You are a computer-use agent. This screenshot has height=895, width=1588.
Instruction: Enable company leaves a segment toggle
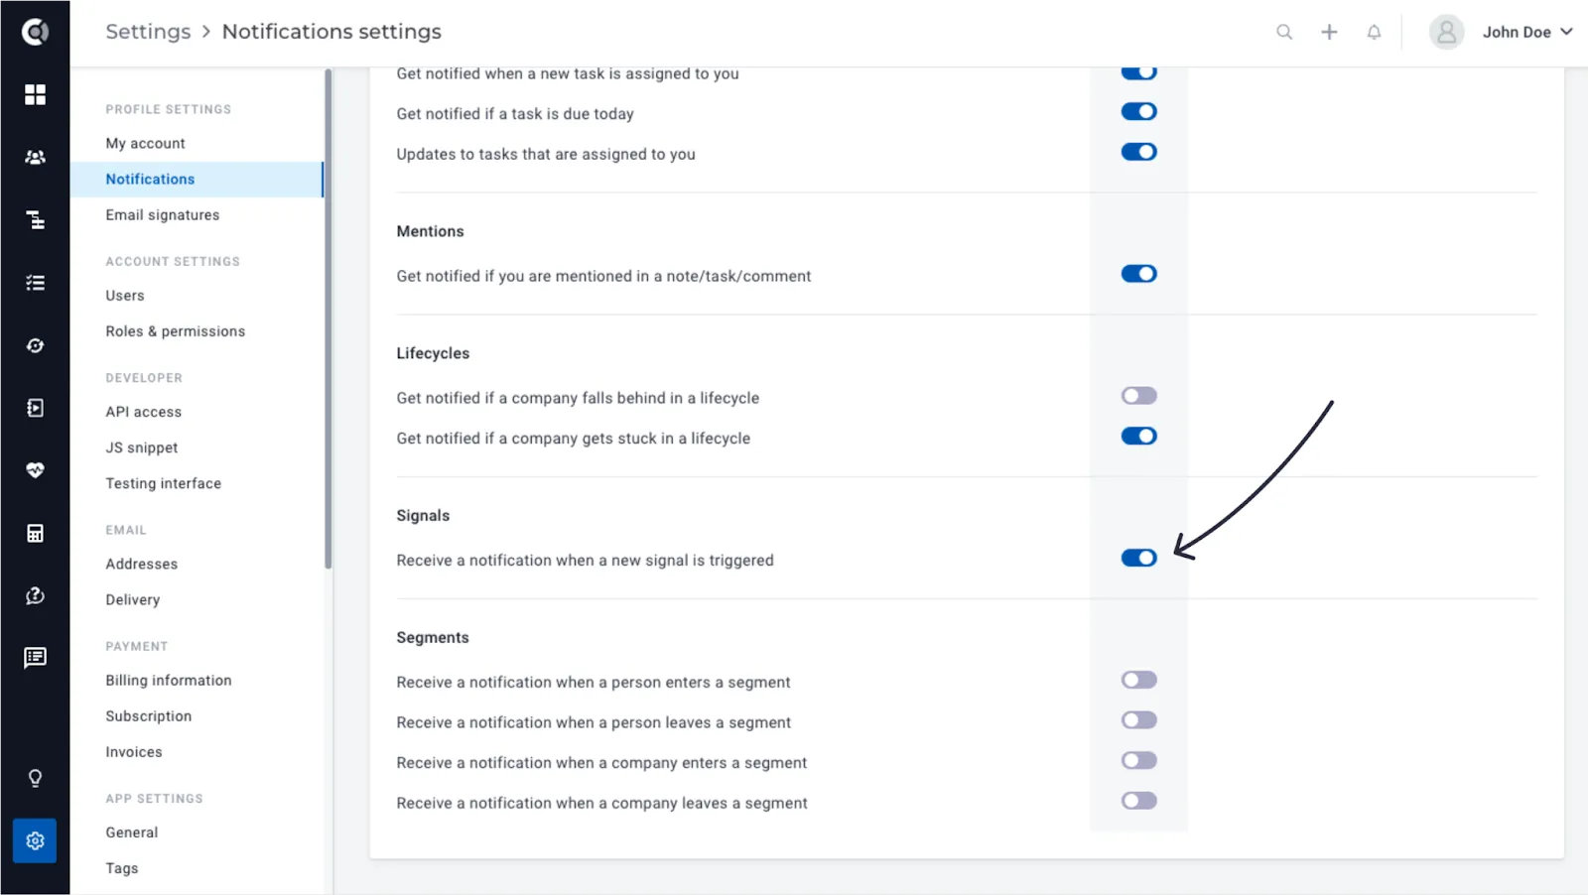(x=1139, y=801)
